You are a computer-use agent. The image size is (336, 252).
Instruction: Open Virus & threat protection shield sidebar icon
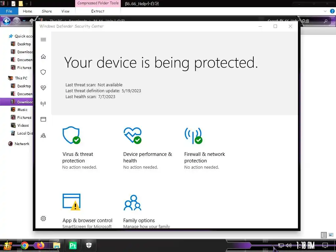(x=43, y=72)
